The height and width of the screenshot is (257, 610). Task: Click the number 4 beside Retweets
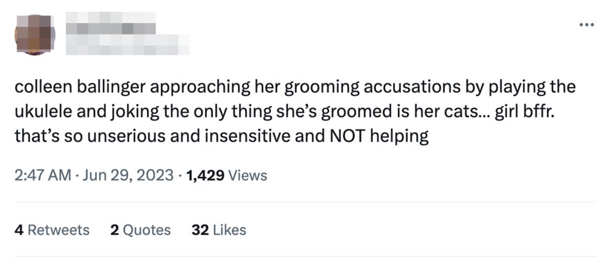tap(18, 230)
